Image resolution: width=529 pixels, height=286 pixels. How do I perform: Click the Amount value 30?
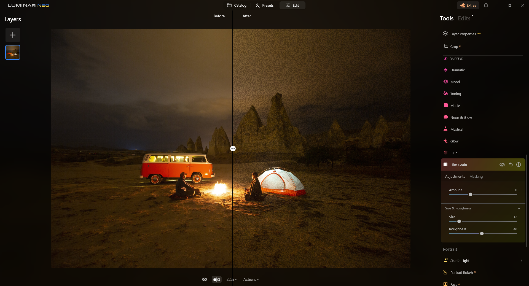(x=515, y=190)
